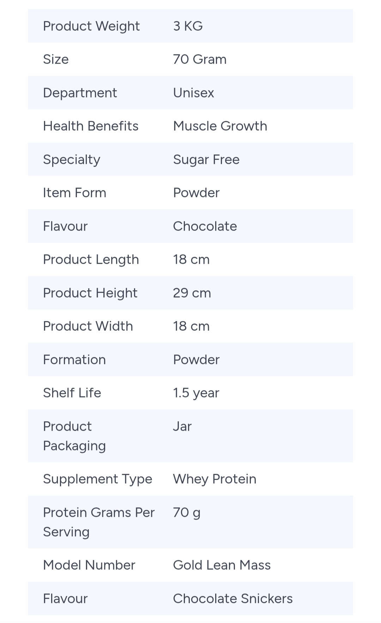
Task: Click the Product Length label
Action: [91, 259]
